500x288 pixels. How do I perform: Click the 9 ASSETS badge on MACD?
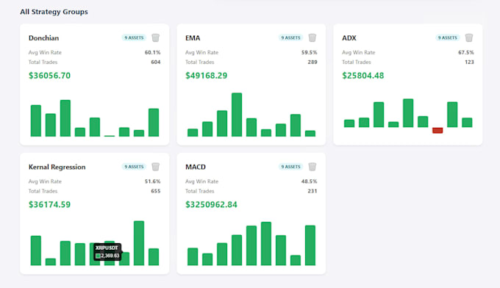pyautogui.click(x=291, y=167)
